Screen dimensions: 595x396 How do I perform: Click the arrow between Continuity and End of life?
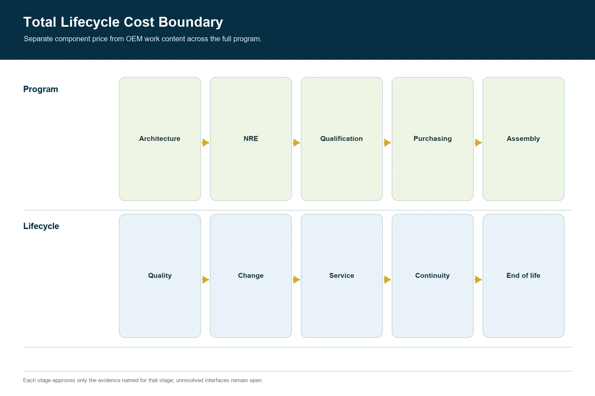point(478,280)
